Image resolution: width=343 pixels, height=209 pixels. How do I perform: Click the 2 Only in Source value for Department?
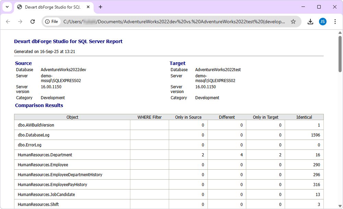202,155
